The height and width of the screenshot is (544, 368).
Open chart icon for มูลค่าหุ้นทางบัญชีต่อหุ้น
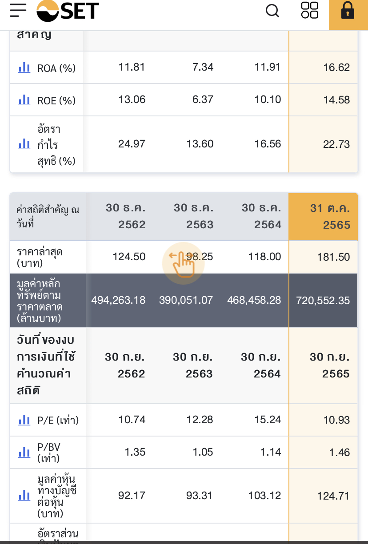24,496
